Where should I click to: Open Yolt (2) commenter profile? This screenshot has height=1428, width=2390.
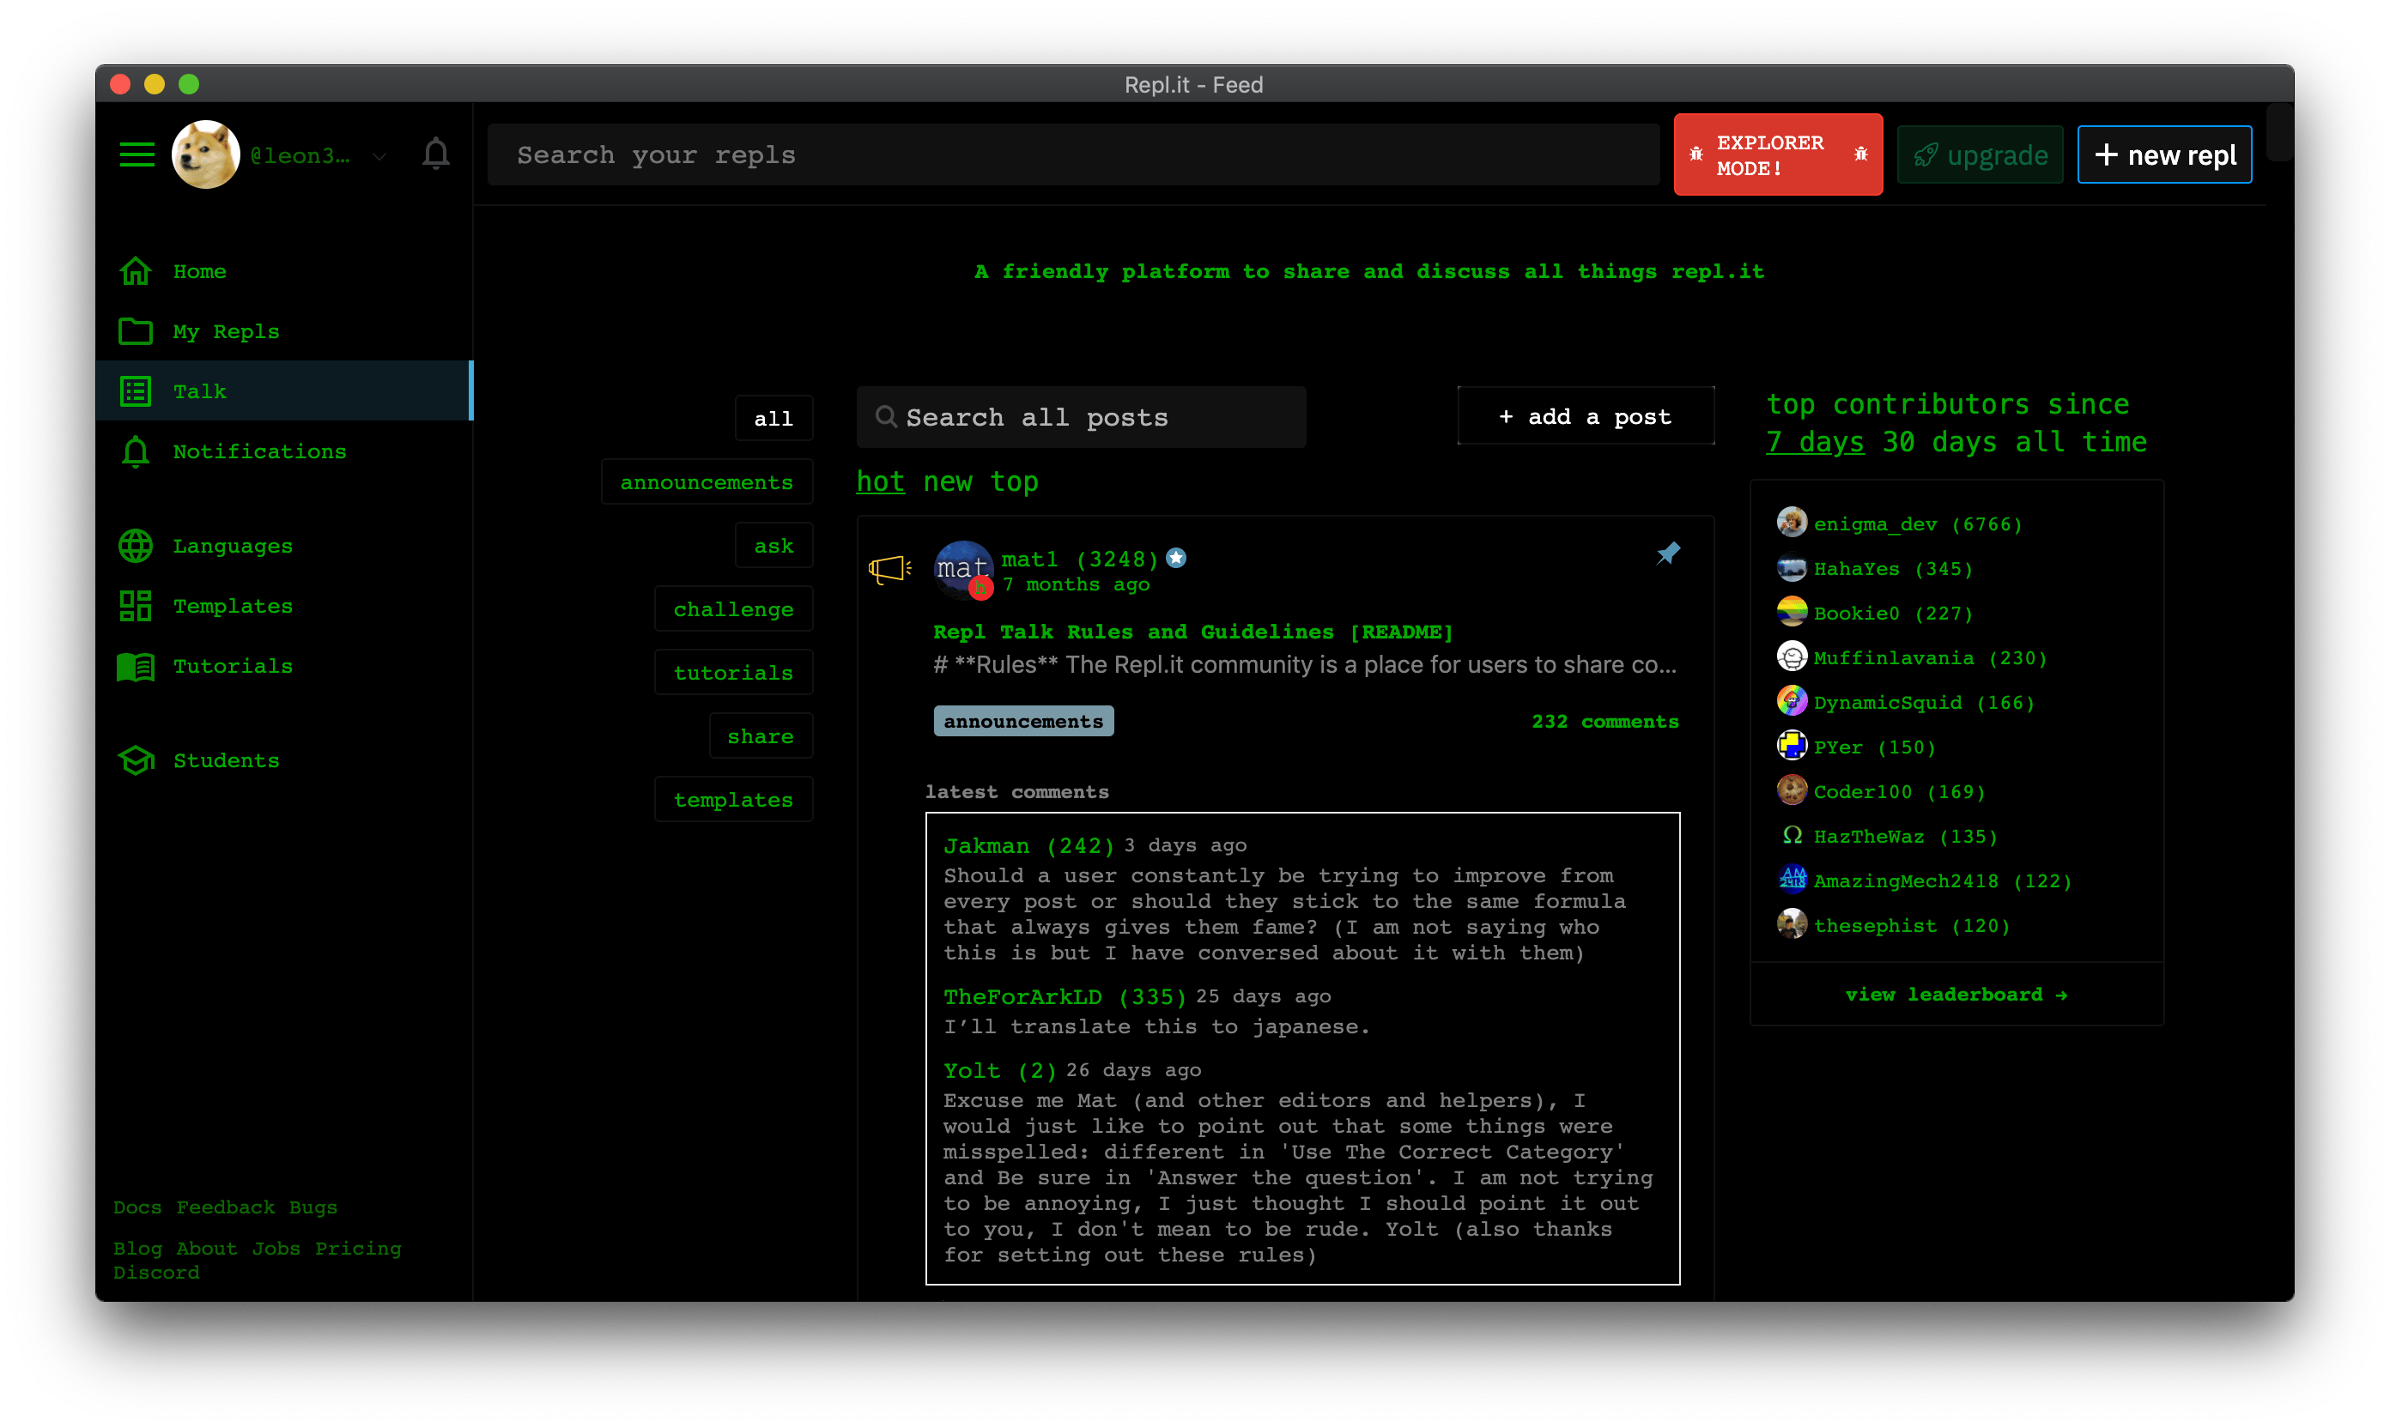pos(999,1071)
